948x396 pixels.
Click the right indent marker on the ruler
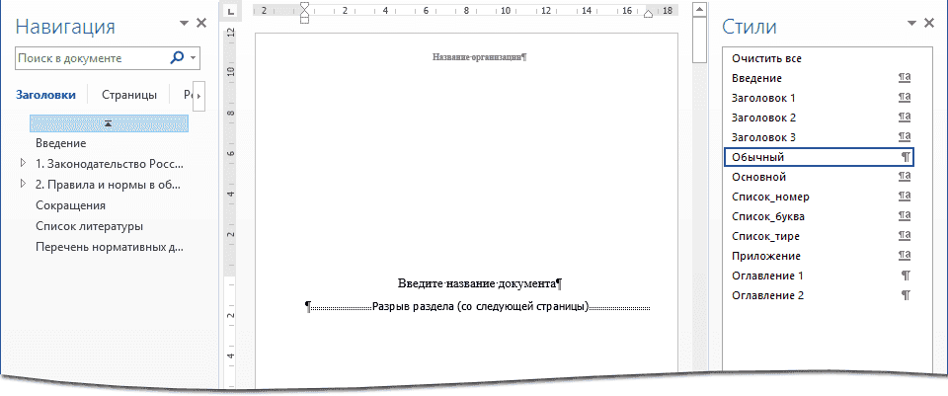[x=649, y=13]
